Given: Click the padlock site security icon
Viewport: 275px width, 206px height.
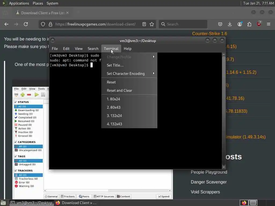Looking at the screenshot, I should [50, 24].
